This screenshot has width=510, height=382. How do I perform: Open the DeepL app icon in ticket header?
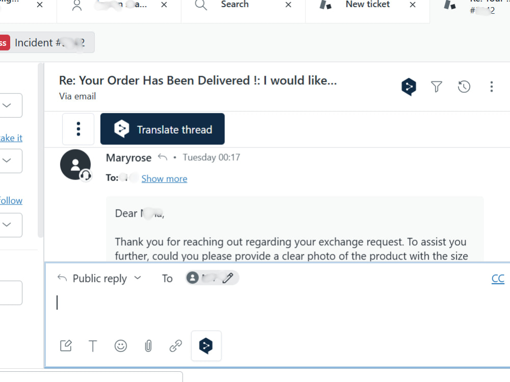pos(409,87)
